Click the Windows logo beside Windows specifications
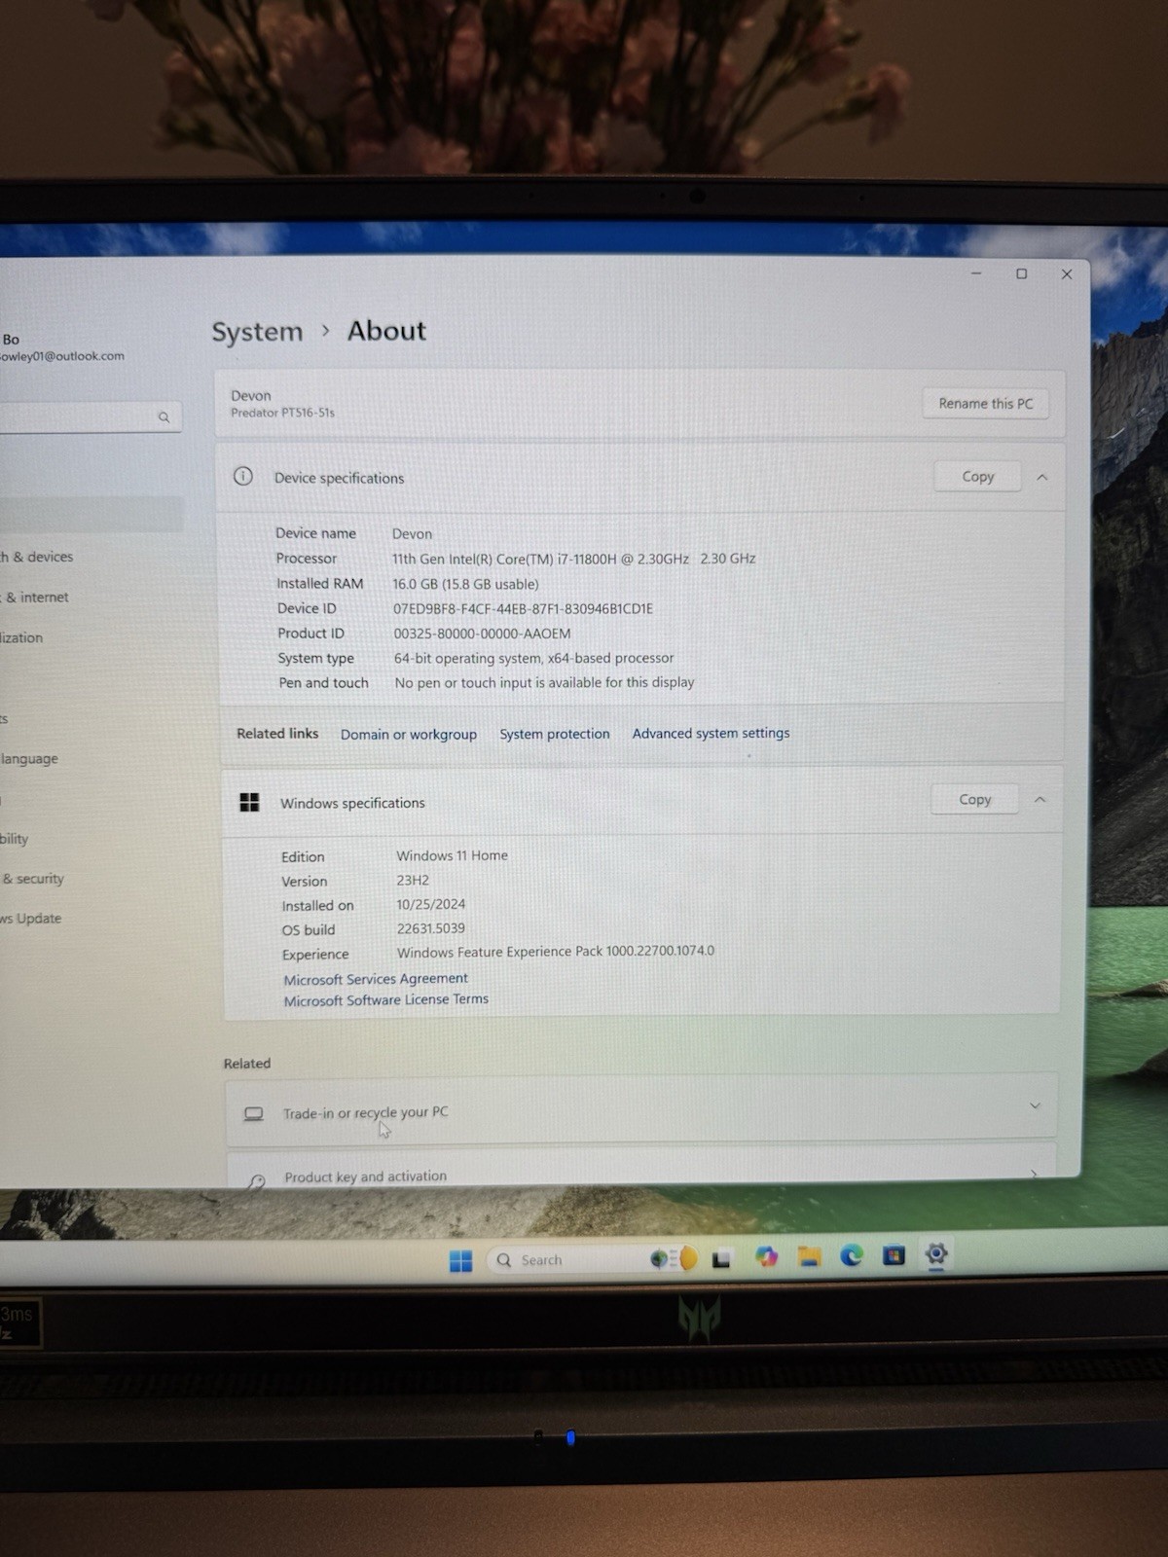 pyautogui.click(x=249, y=802)
